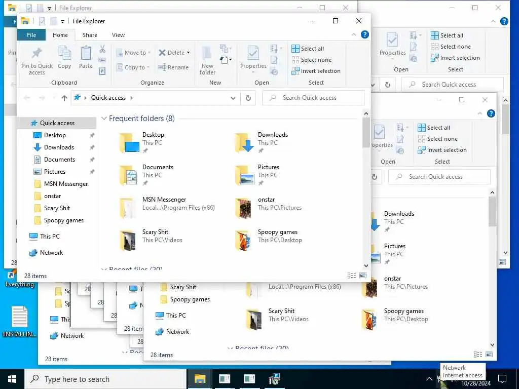The height and width of the screenshot is (389, 519).
Task: Click Select all in front window
Action: 308,49
